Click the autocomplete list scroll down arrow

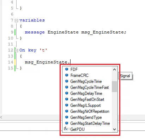114,129
